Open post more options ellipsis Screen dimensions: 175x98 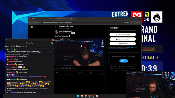point(103,31)
